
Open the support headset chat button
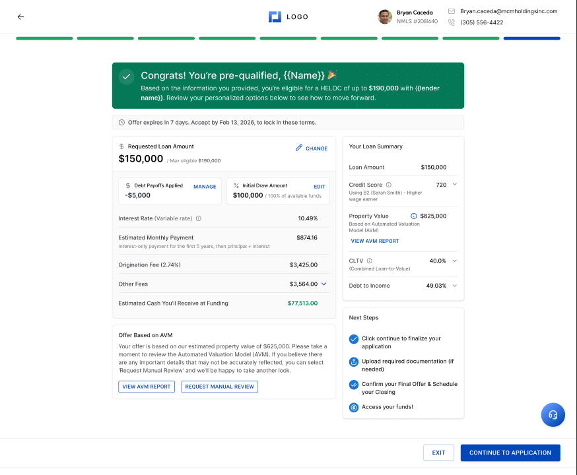[x=553, y=415]
